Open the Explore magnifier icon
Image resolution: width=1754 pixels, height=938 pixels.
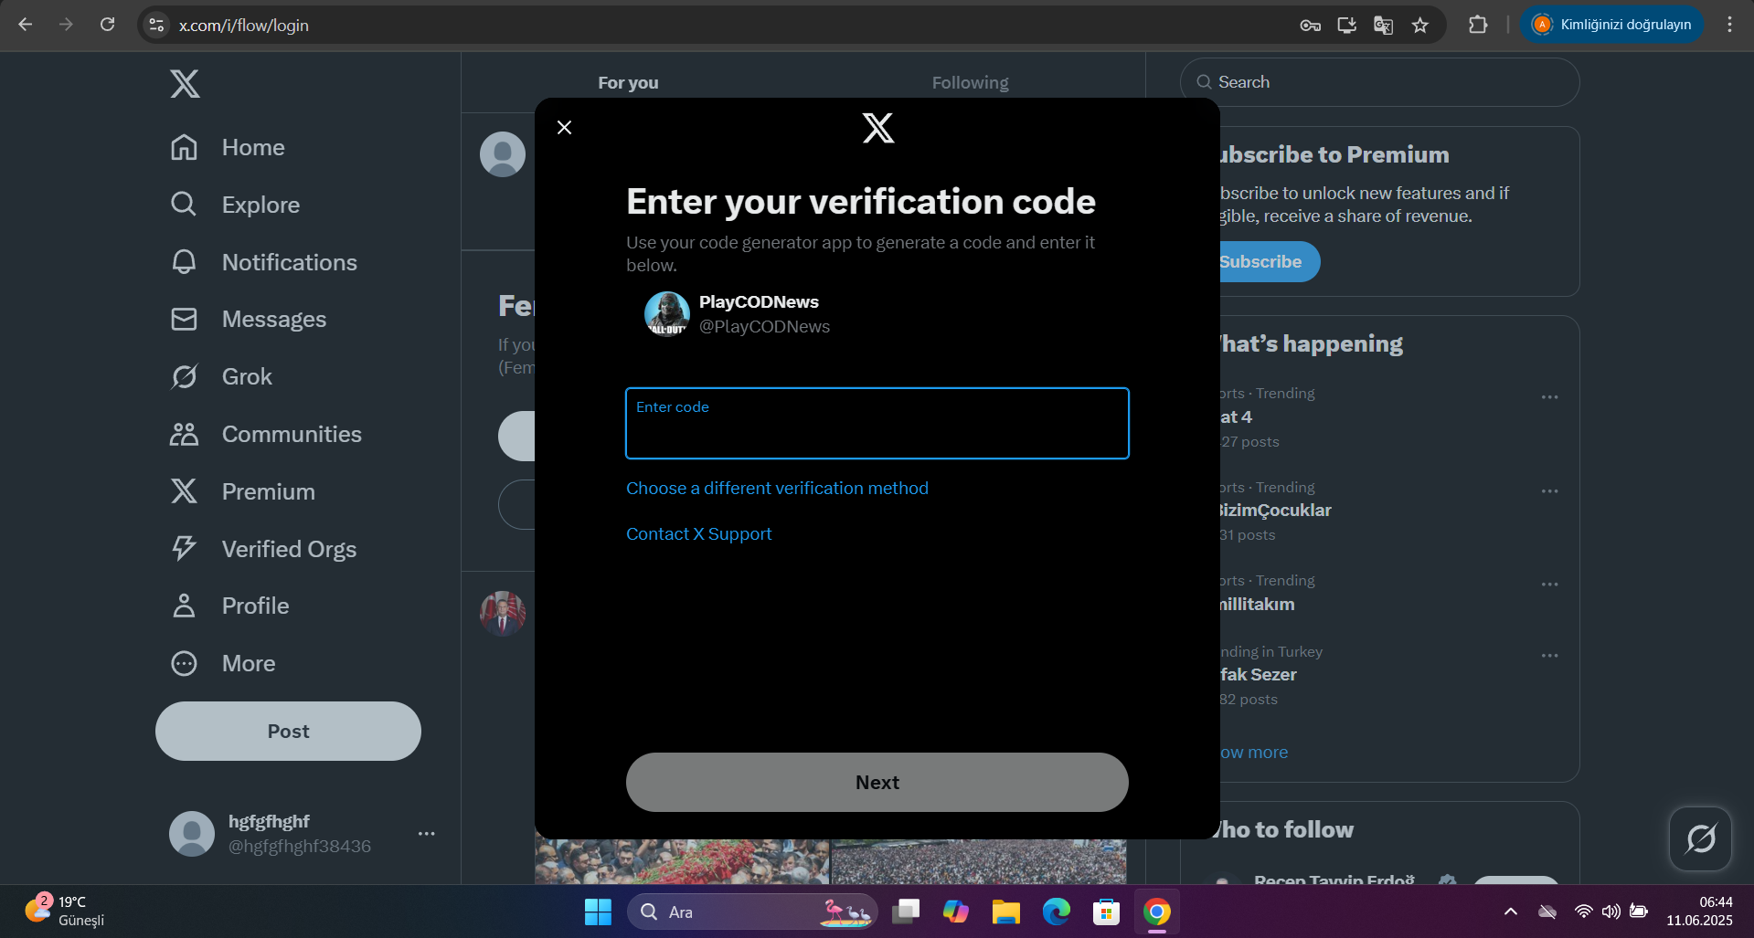pos(184,205)
